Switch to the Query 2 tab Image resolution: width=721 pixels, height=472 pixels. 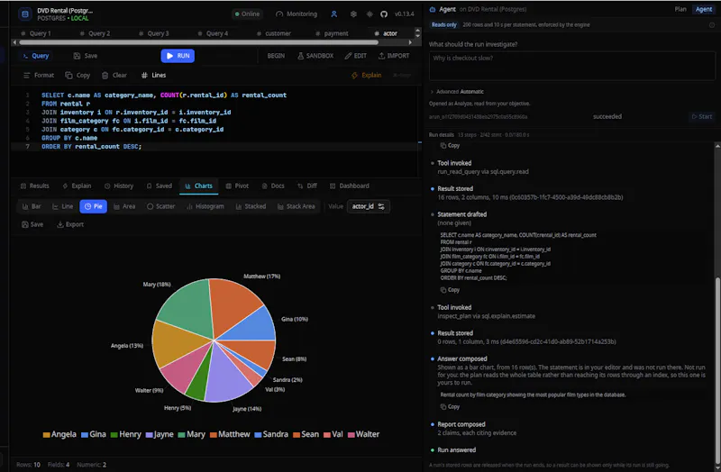[x=95, y=33]
